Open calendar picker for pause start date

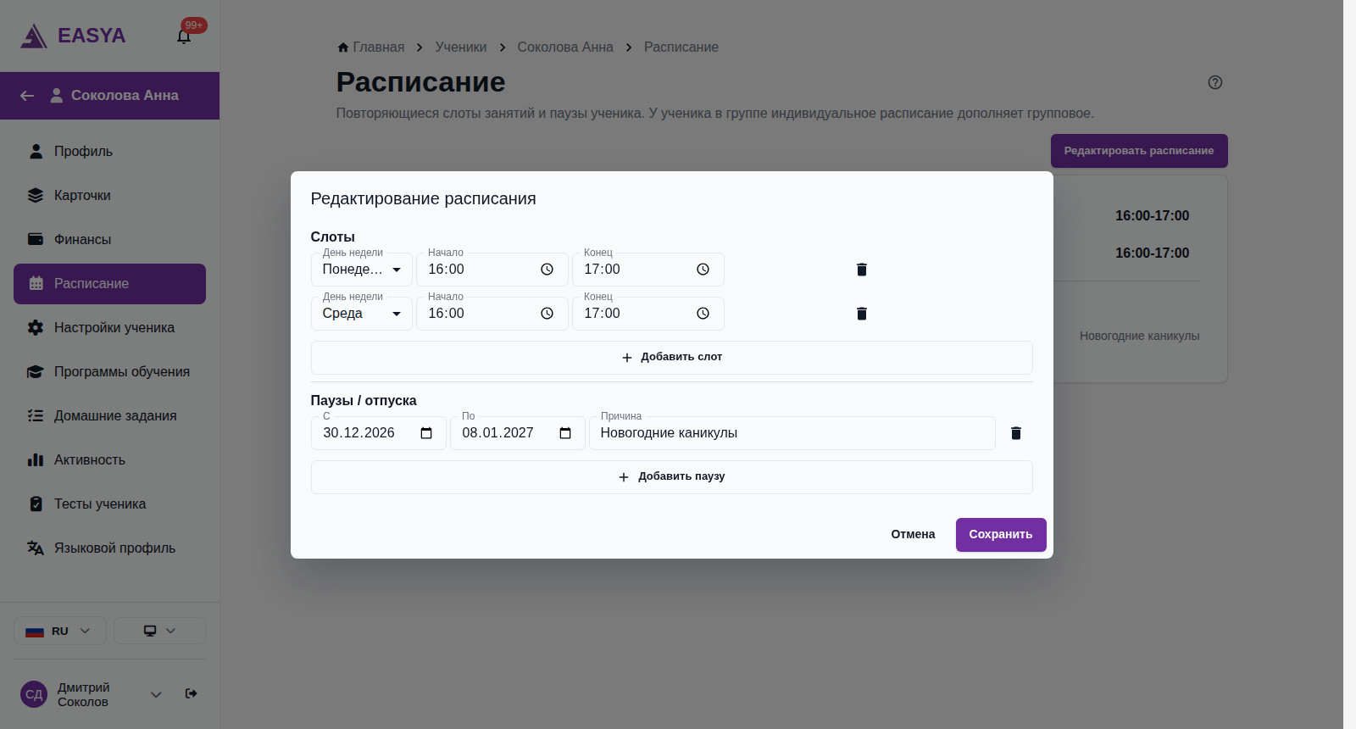tap(426, 433)
